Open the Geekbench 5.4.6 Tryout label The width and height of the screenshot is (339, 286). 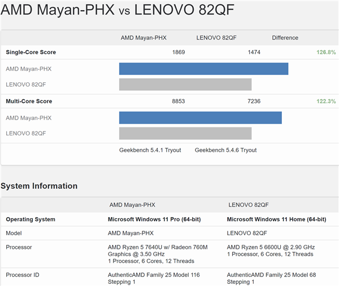click(225, 150)
